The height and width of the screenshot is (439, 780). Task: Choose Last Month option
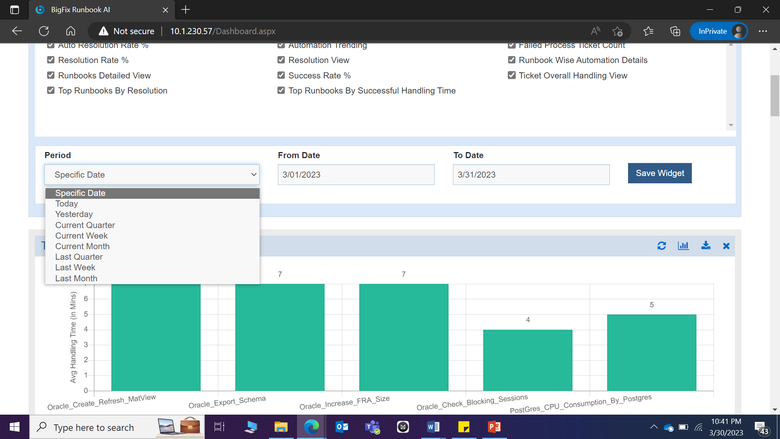click(76, 278)
